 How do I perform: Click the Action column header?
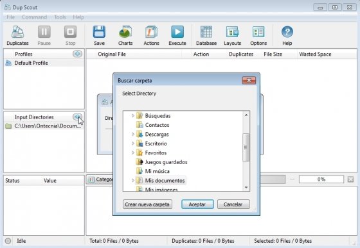coord(201,54)
